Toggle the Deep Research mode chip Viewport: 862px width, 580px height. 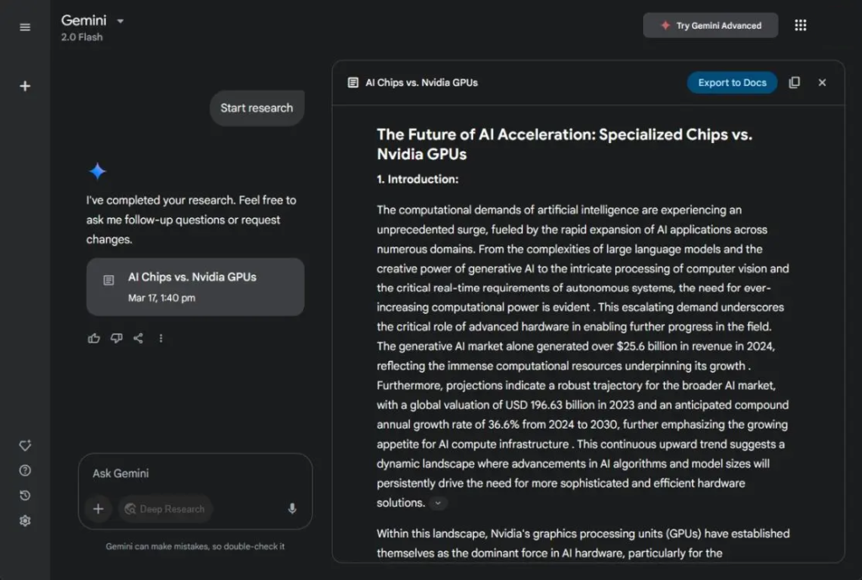point(165,509)
